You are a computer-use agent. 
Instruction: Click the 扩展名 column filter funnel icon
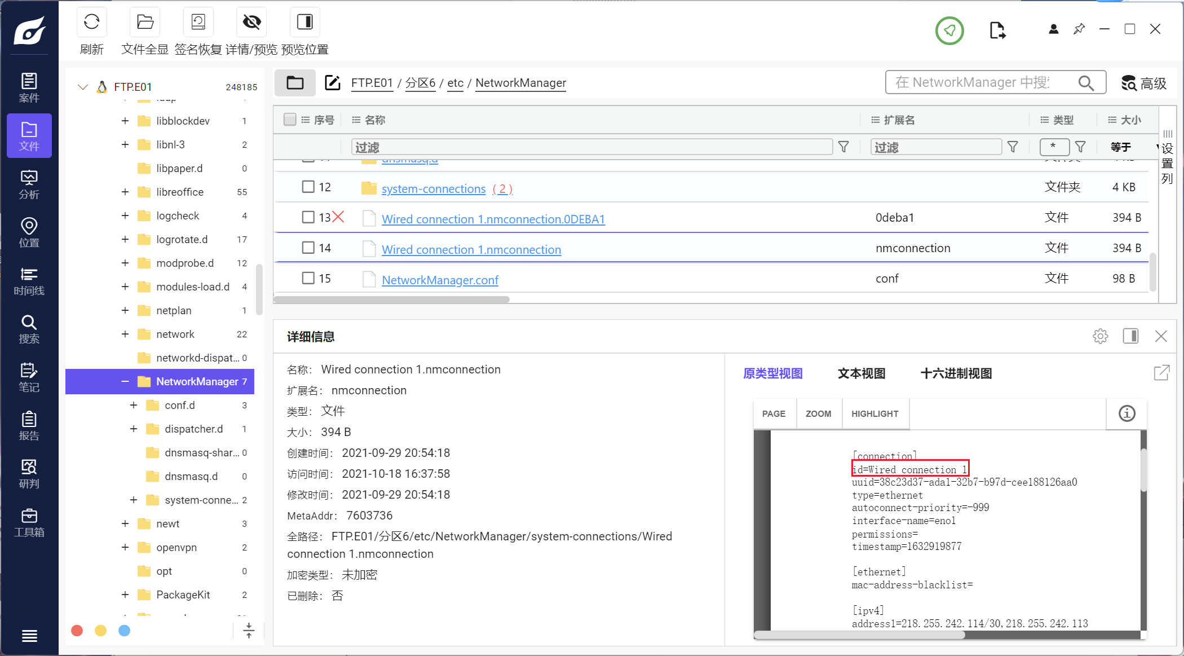(1013, 147)
